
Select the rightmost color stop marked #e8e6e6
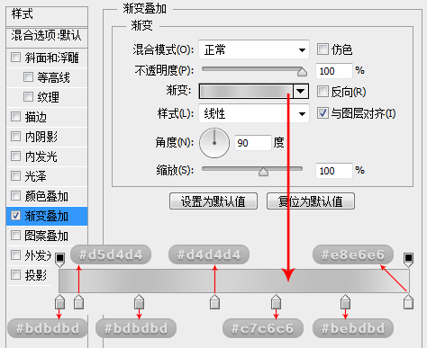408,302
